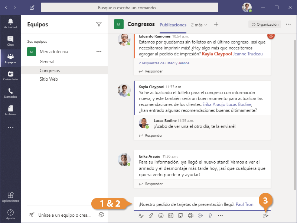Image resolution: width=297 pixels, height=223 pixels.
Task: Open Chat from the left rail
Action: point(10,41)
